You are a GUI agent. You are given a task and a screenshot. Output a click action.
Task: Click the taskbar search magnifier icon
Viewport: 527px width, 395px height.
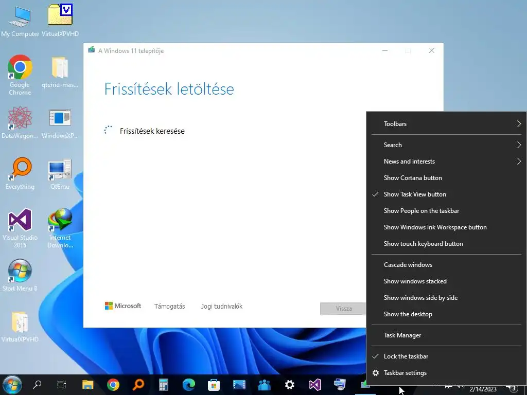(37, 385)
